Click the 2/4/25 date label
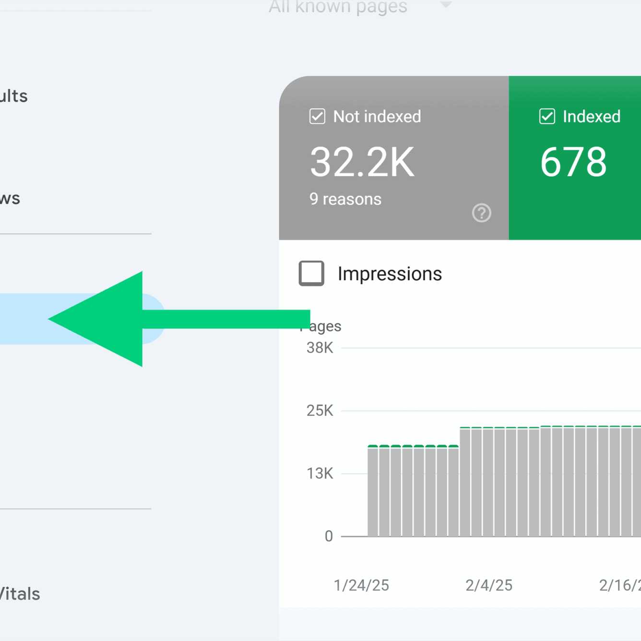Viewport: 641px width, 641px height. [x=489, y=585]
